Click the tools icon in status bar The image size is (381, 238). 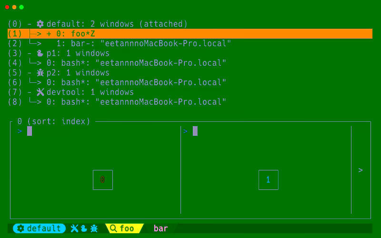click(74, 228)
